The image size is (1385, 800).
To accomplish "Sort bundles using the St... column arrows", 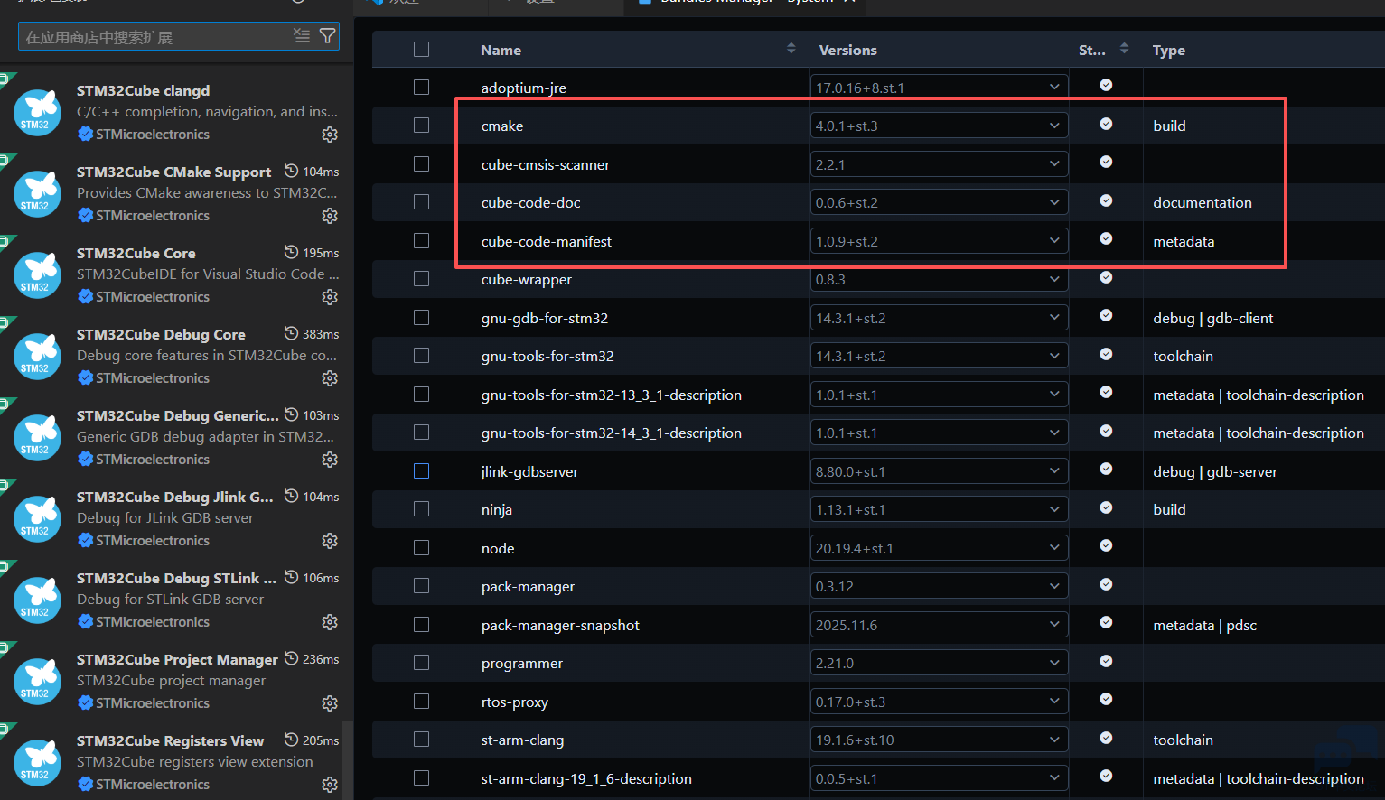I will 1124,49.
